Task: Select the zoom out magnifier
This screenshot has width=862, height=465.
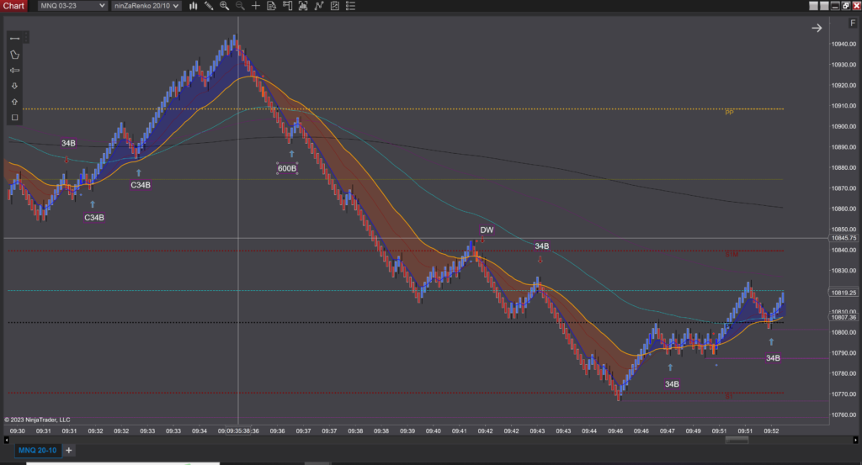Action: [x=240, y=6]
